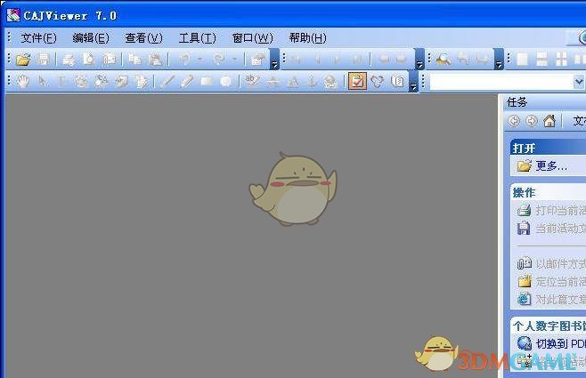Click the back arrow in task pane
The image size is (586, 378).
(x=514, y=121)
